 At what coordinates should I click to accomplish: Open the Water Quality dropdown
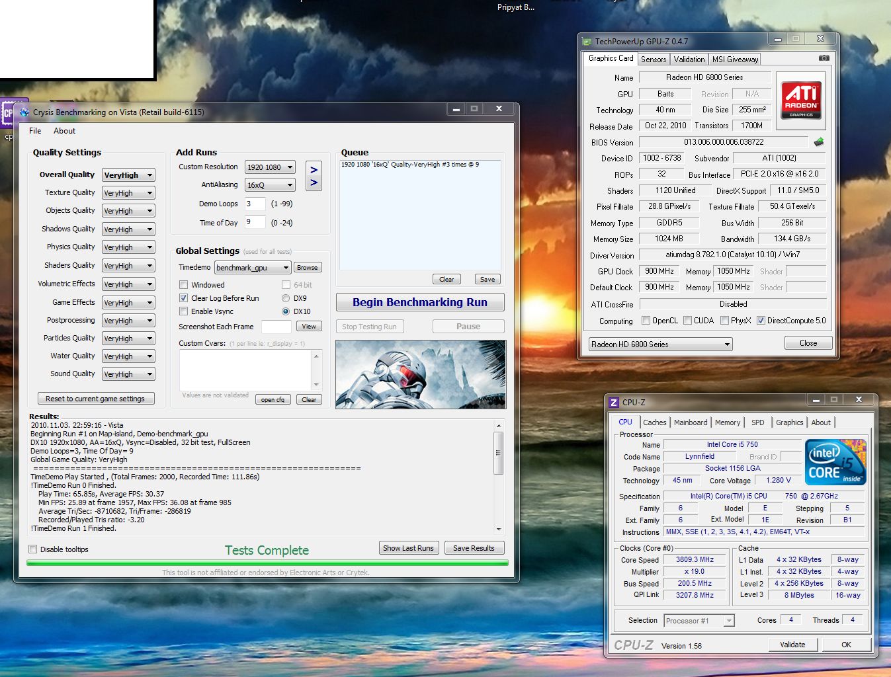128,356
